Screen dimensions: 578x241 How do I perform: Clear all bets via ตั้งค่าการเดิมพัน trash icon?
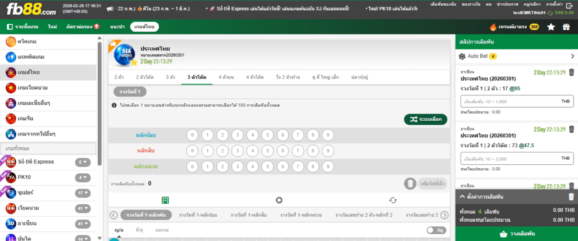(571, 197)
